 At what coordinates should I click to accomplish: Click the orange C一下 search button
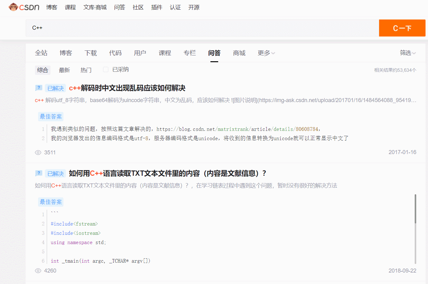pos(402,28)
